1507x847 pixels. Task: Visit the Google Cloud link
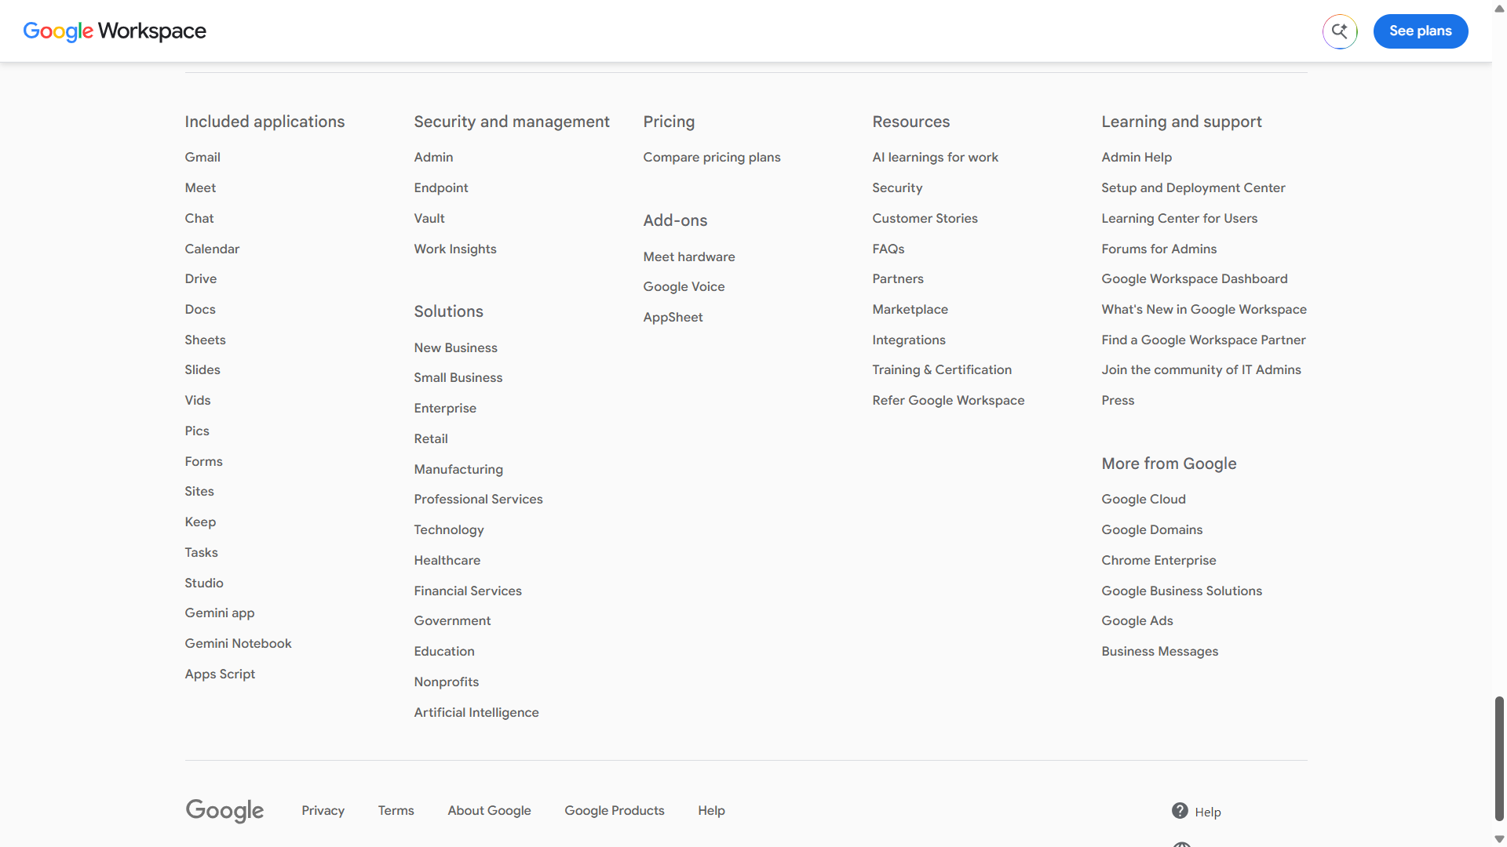[x=1144, y=500]
